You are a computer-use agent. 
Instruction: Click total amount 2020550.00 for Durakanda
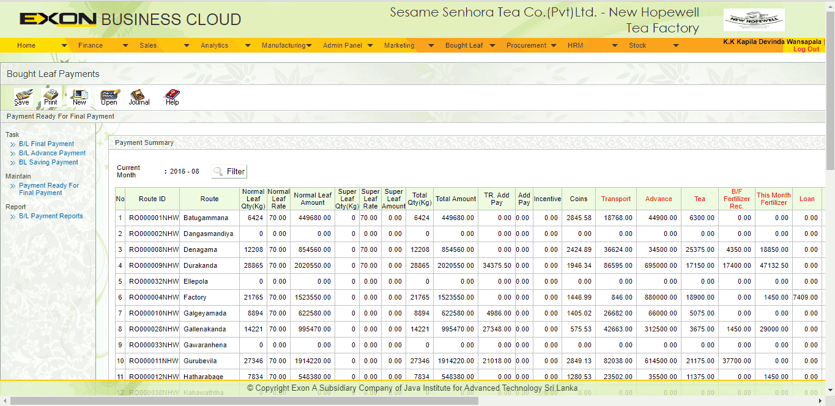[458, 266]
